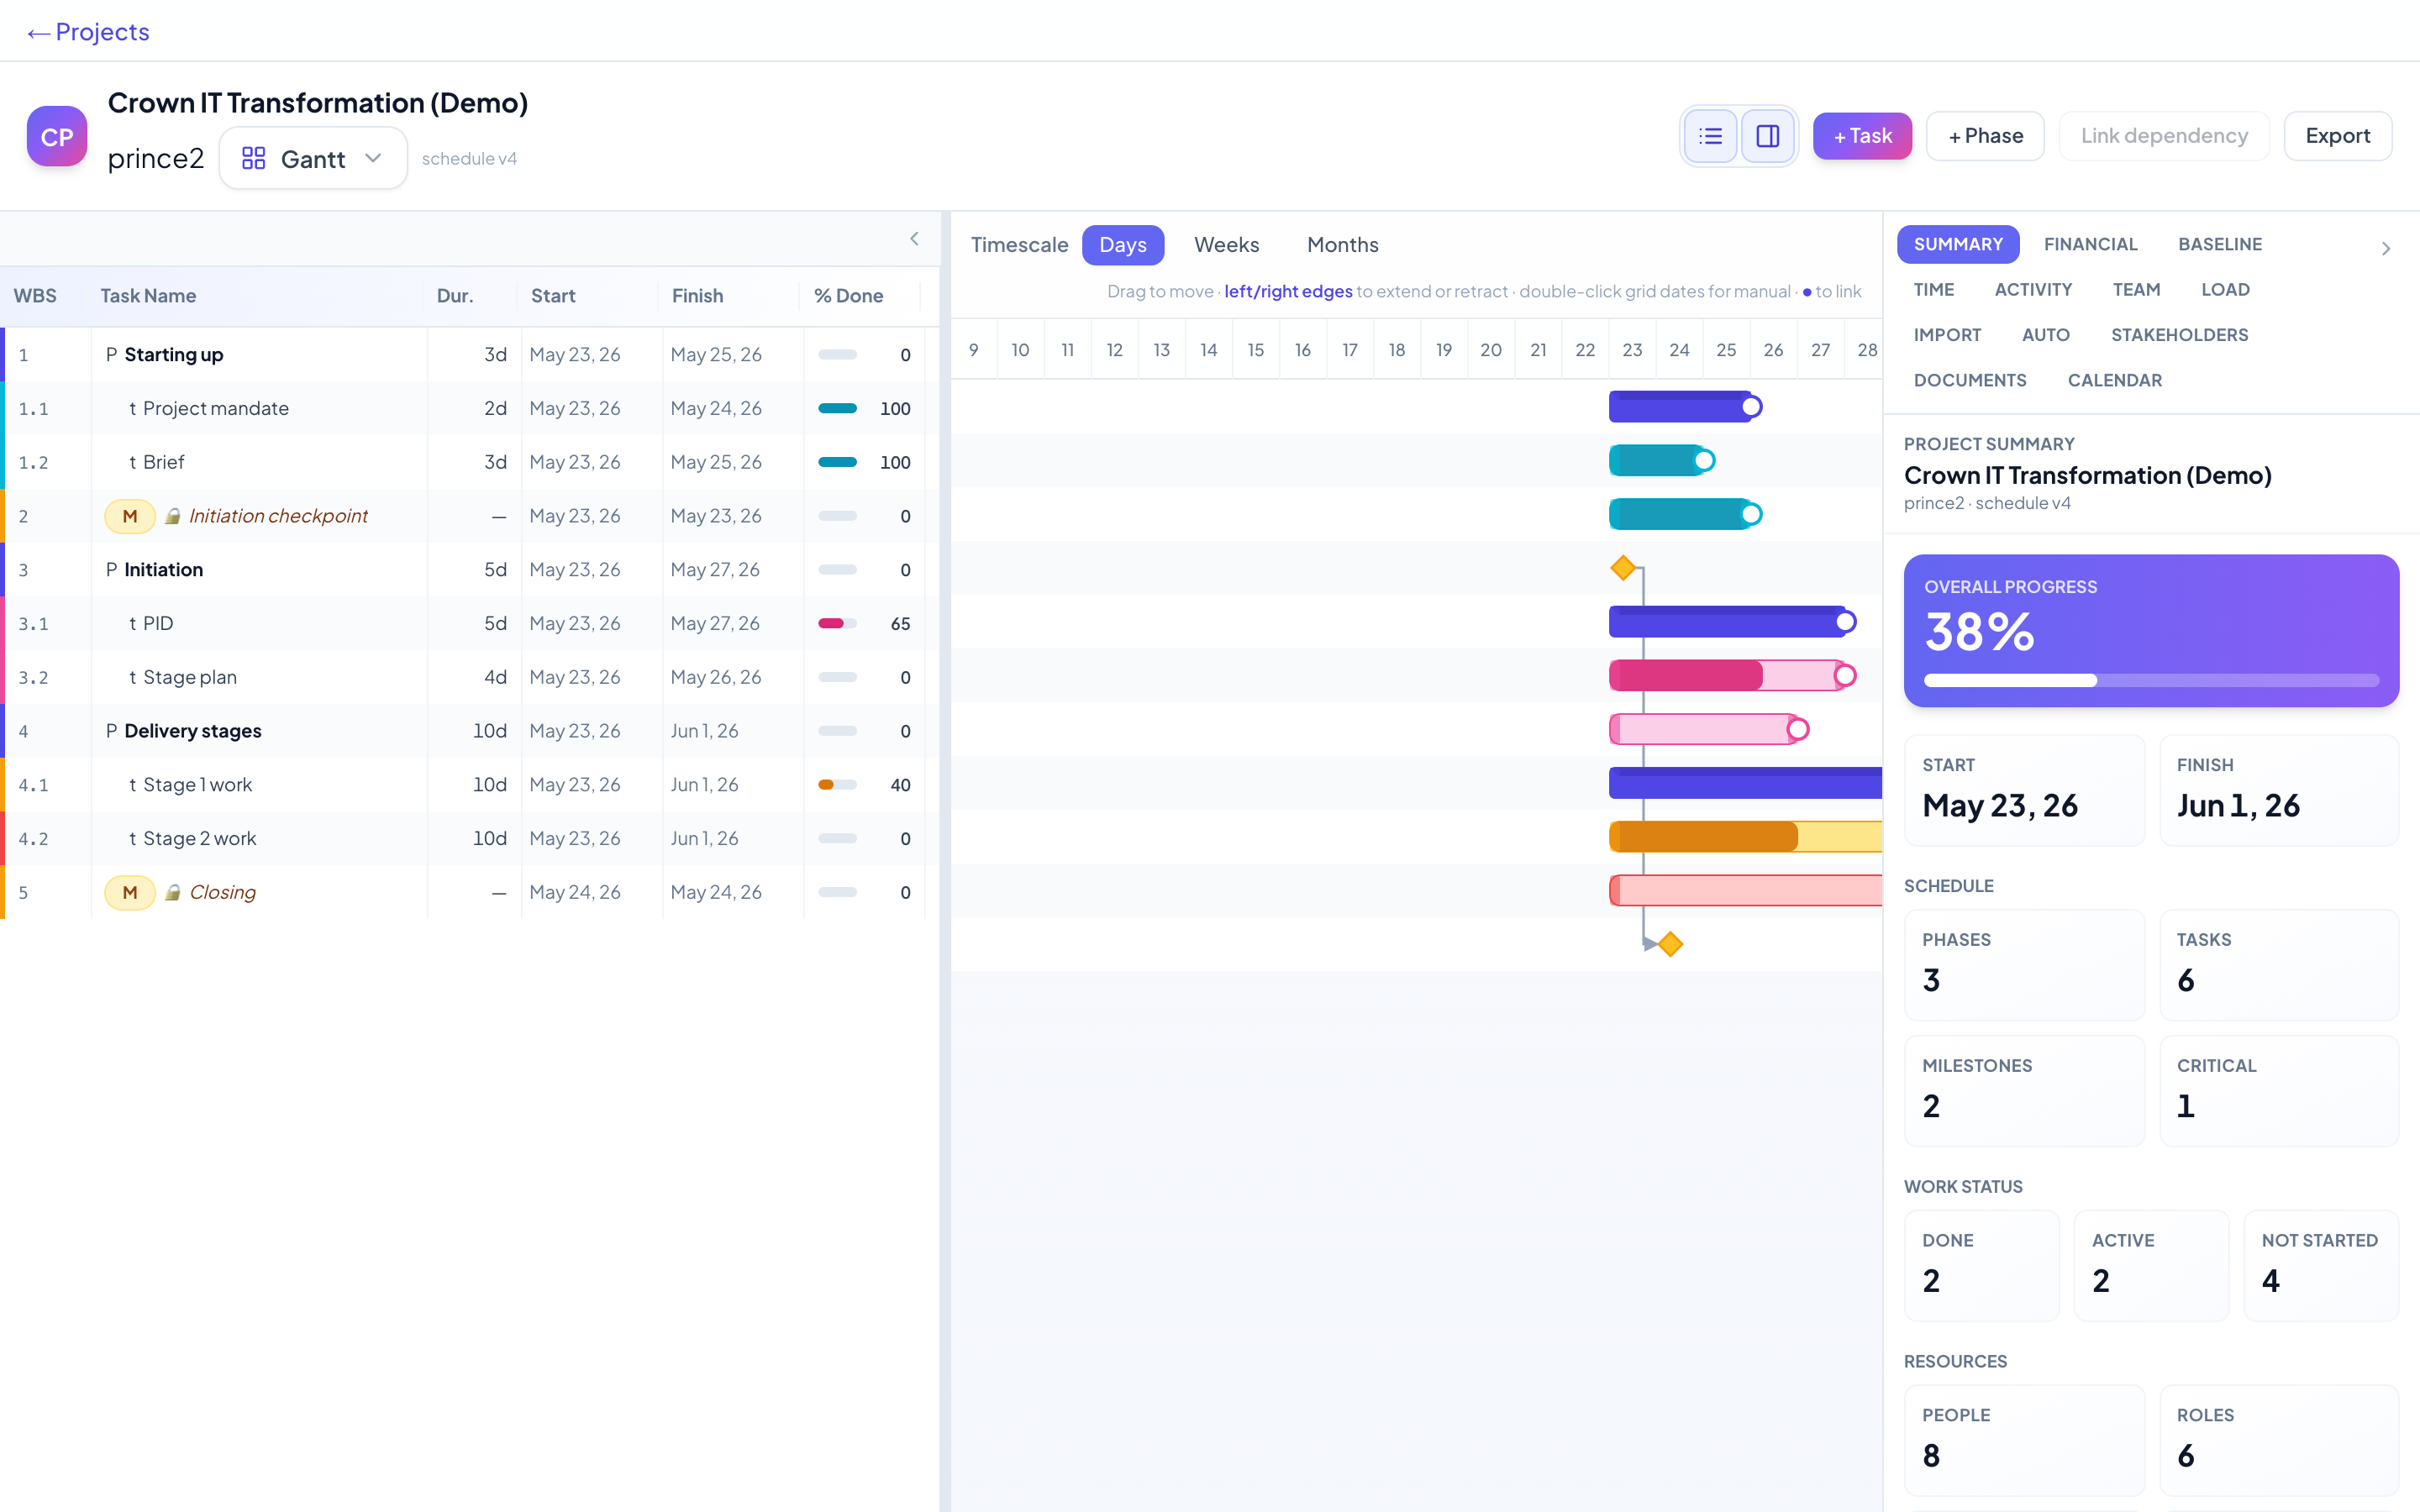Screen dimensions: 2420x1512
Task: Click Delivery stages duration 10d
Action: 490,731
